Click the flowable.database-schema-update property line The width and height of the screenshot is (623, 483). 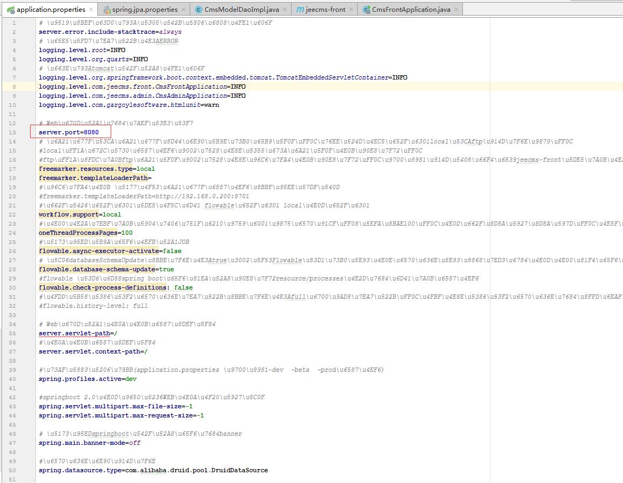click(x=106, y=269)
